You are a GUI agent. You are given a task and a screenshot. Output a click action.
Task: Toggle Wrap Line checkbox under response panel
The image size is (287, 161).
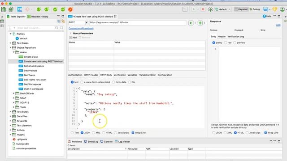pyautogui.click(x=265, y=133)
